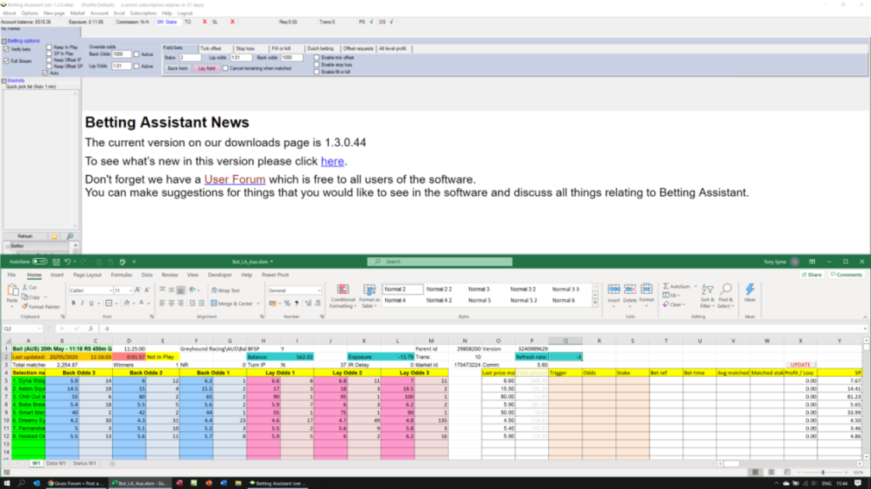Apply cell borders icon
This screenshot has width=871, height=489.
pos(109,303)
